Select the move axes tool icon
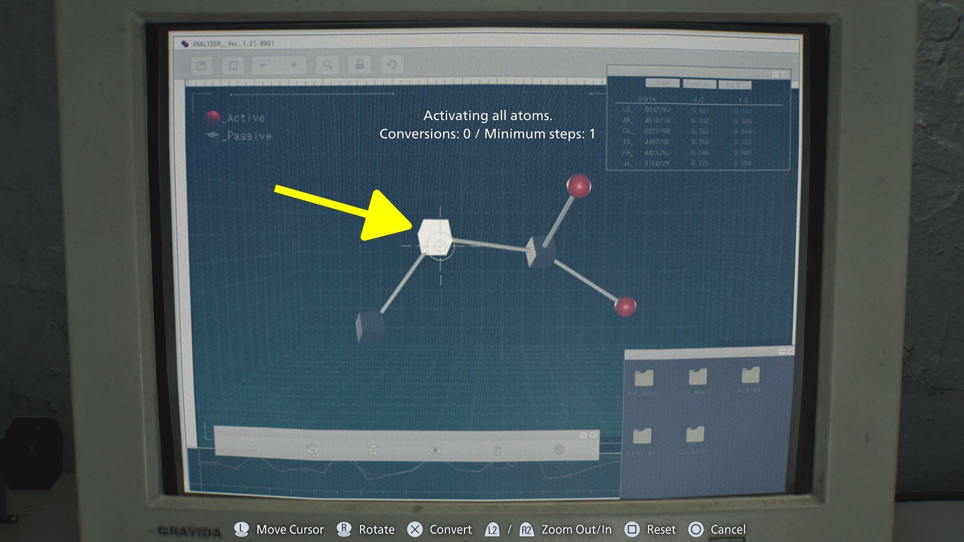Screen dimensions: 964x542 click(252, 447)
